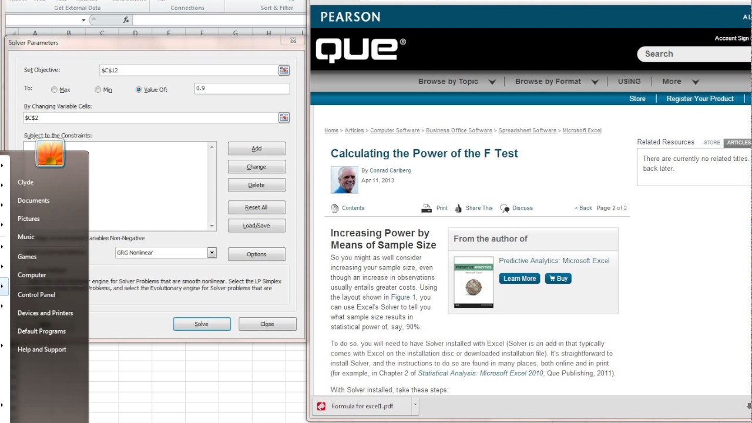Image resolution: width=752 pixels, height=423 pixels.
Task: Open Solver Options button
Action: pyautogui.click(x=257, y=254)
